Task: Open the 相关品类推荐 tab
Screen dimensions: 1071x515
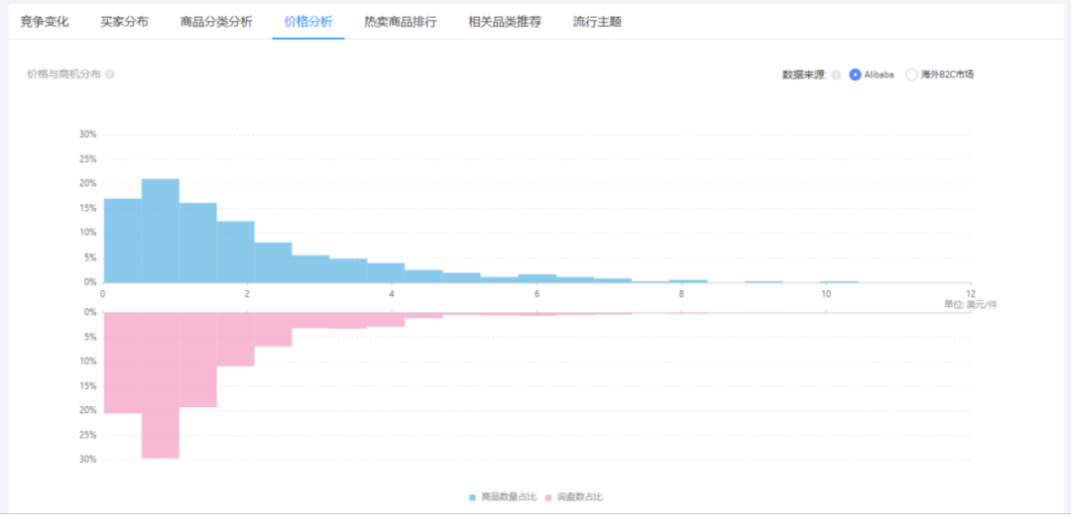Action: [505, 22]
